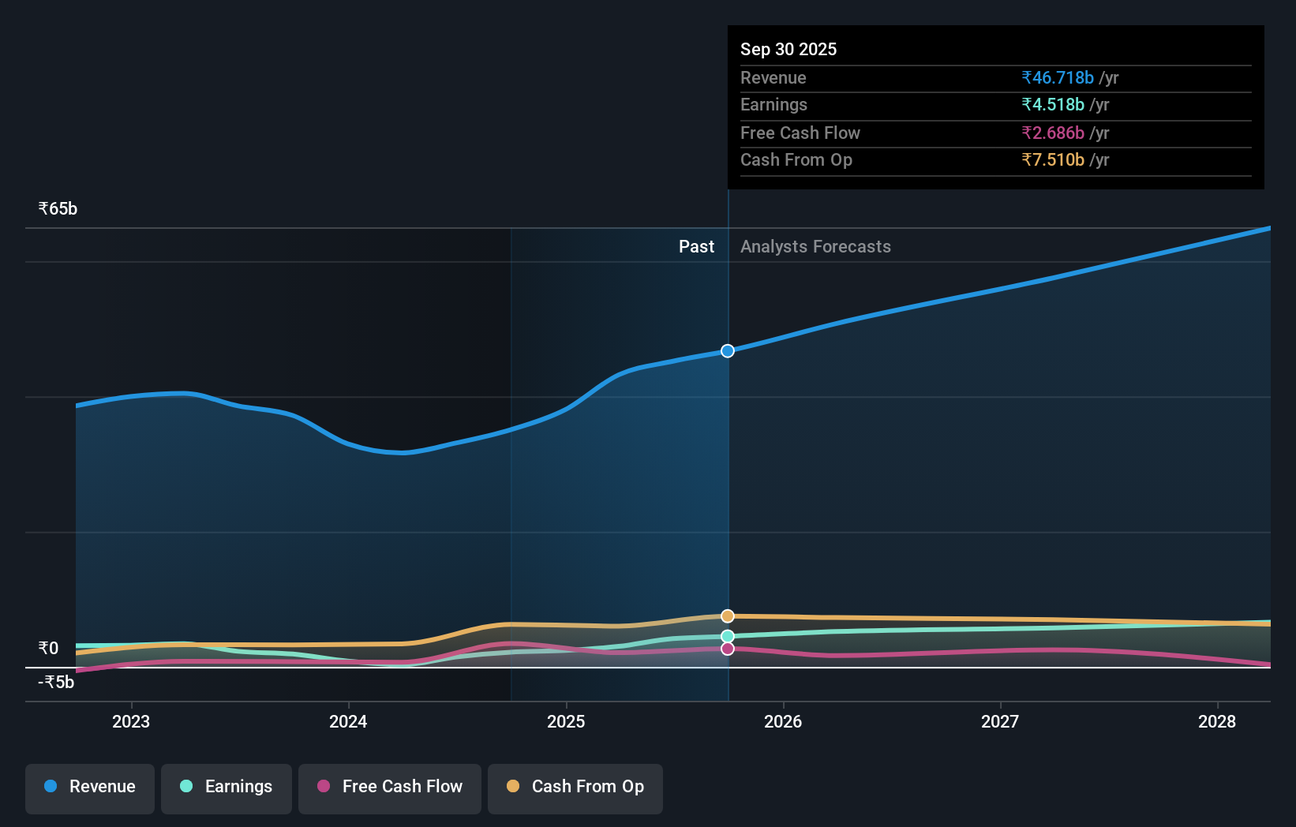1296x827 pixels.
Task: Switch to the Past section of the chart
Action: click(696, 246)
